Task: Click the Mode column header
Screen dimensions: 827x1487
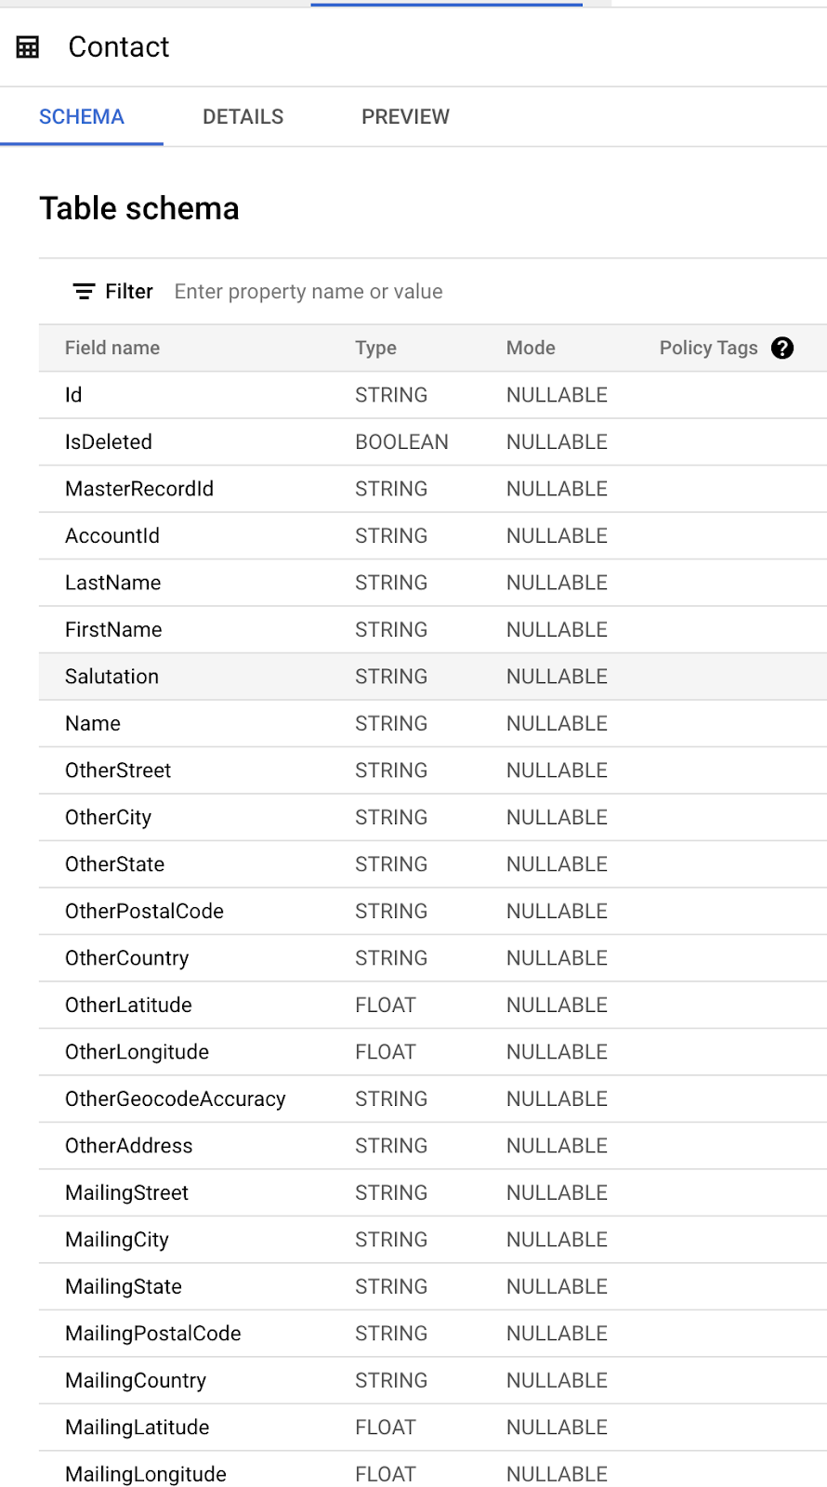Action: (x=531, y=348)
